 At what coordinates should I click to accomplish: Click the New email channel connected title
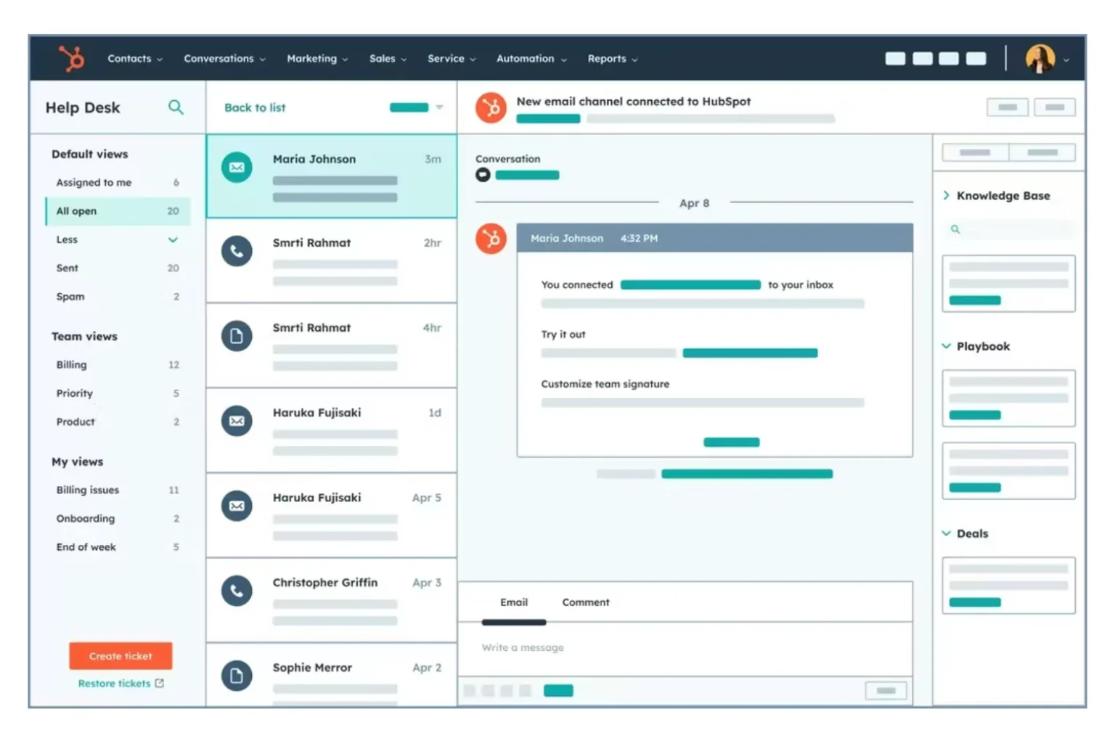point(634,102)
